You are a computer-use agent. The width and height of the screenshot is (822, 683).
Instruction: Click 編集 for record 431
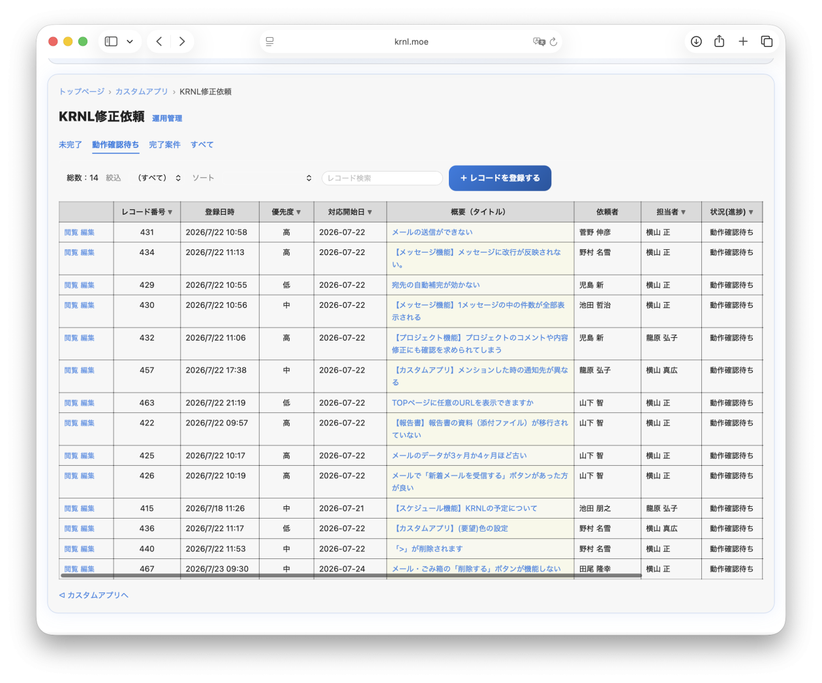(x=87, y=232)
